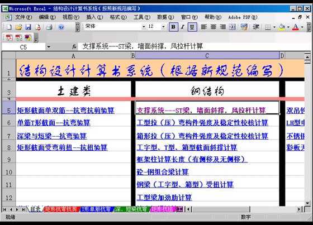Open the 插入 menu
The width and height of the screenshot is (313, 225).
coord(94,17)
